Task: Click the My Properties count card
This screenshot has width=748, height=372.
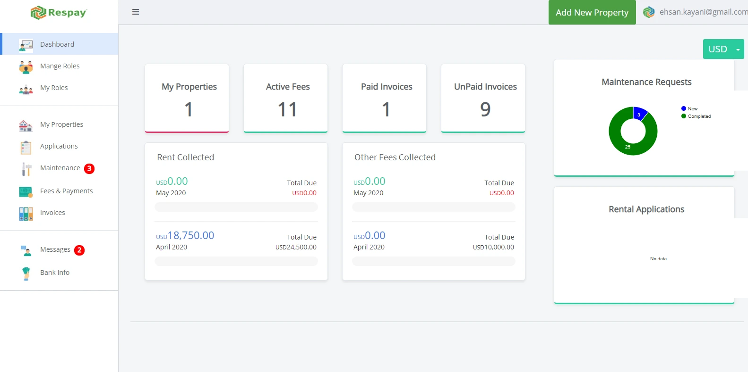Action: point(187,99)
